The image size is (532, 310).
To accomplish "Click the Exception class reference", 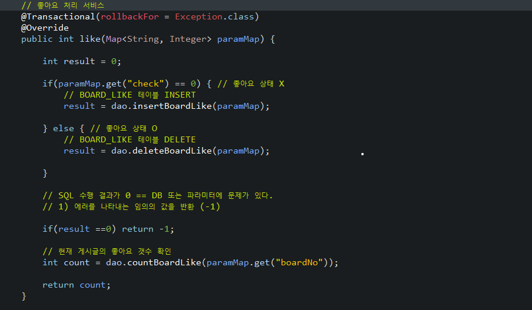I will click(199, 16).
